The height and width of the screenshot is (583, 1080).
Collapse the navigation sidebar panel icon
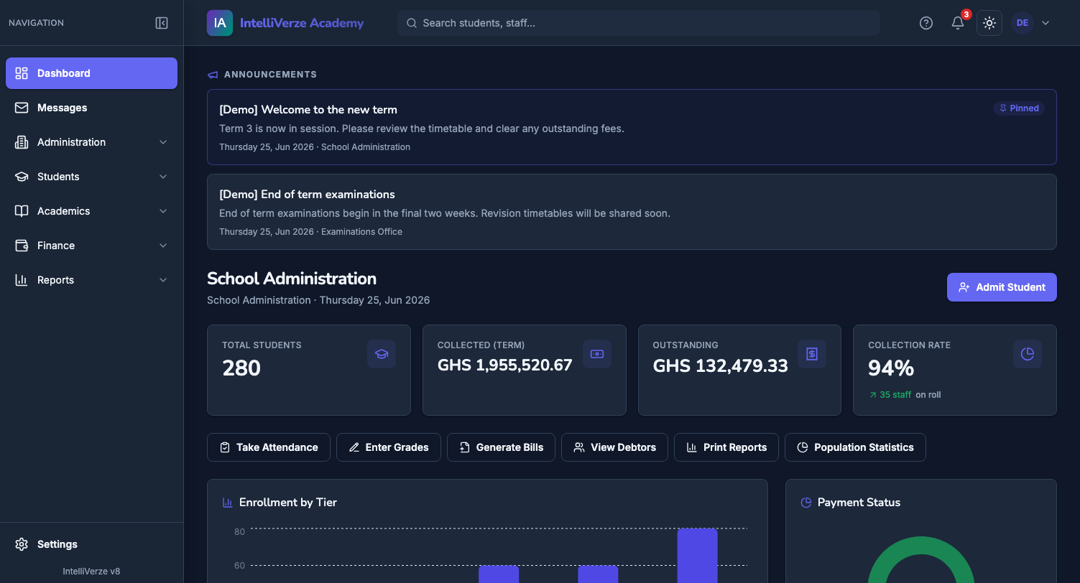[x=162, y=23]
